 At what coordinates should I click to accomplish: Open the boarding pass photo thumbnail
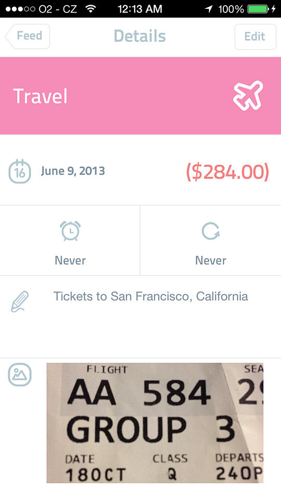(155, 423)
